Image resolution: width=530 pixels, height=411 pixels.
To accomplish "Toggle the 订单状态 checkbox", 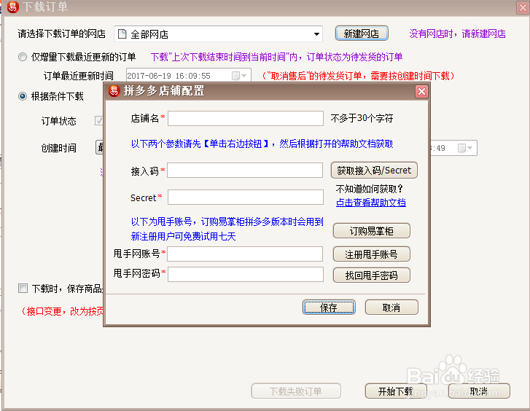I will pos(98,121).
